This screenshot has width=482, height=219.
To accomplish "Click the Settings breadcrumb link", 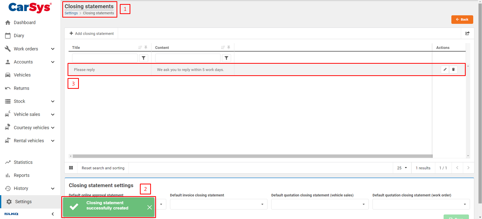I will tap(71, 13).
